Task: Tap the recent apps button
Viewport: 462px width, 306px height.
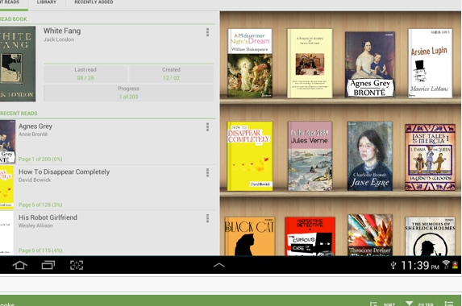Action: (x=48, y=265)
